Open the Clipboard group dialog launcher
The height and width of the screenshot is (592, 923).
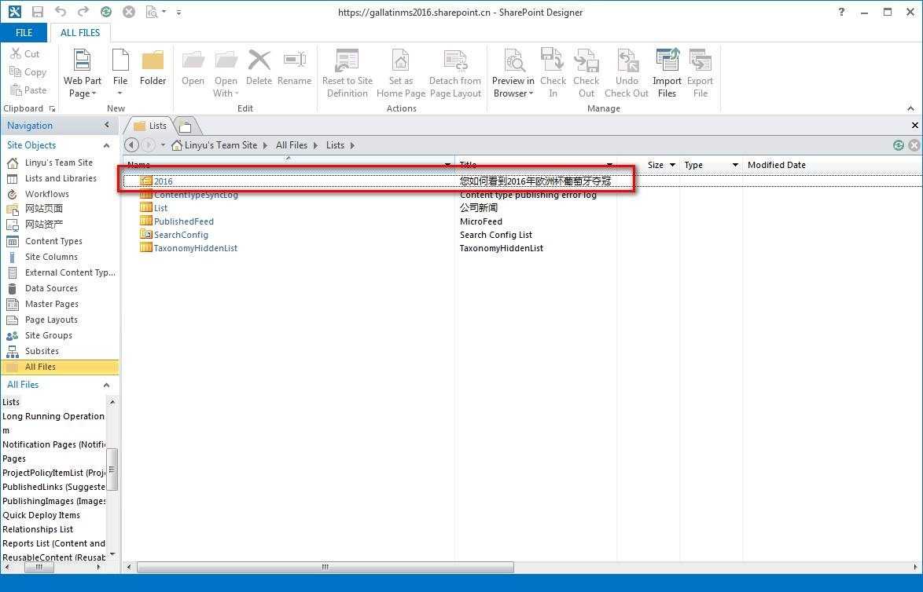[x=53, y=109]
